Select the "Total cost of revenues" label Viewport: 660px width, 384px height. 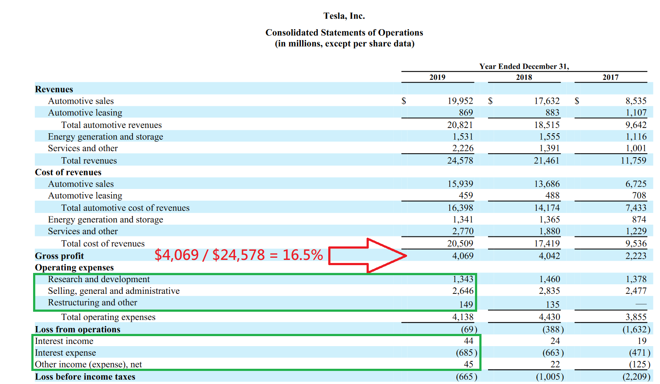click(x=103, y=244)
